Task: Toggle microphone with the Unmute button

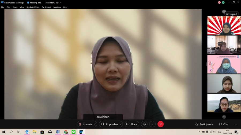Action: [85, 124]
